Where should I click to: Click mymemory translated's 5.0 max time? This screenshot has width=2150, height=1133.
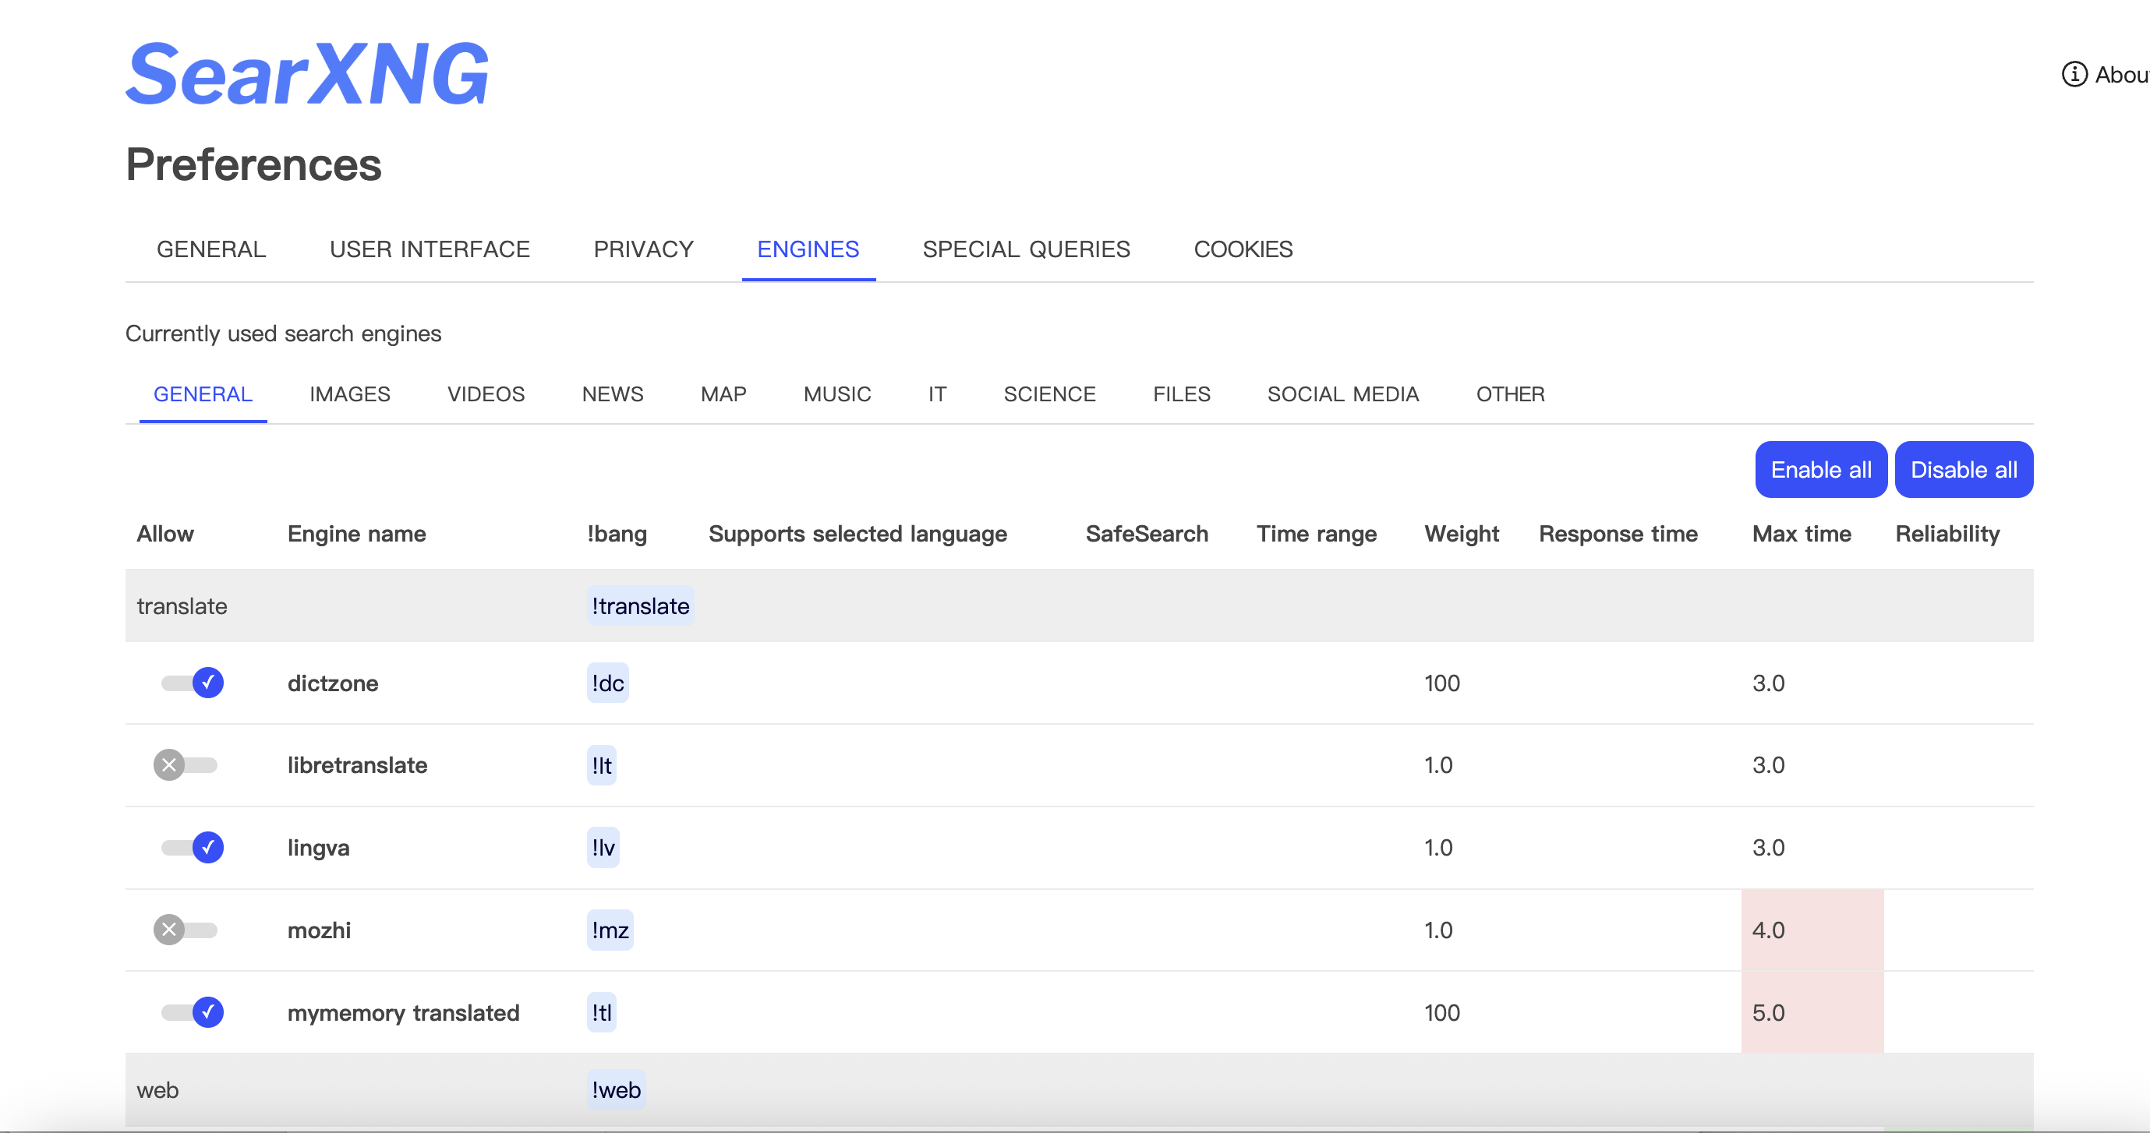click(x=1812, y=1012)
